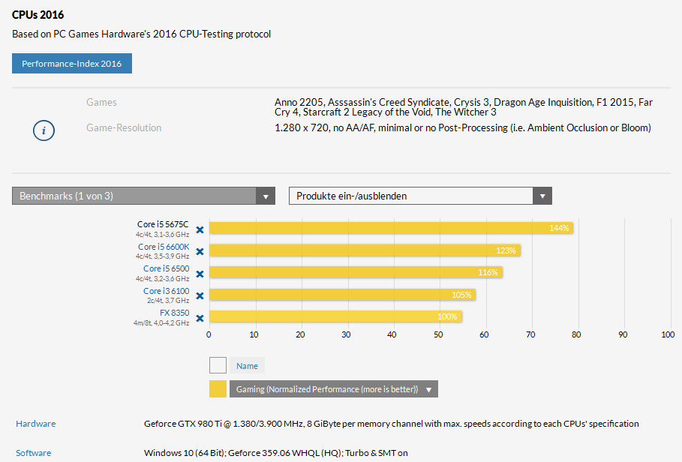Click the yellow Gaming legend swatch
682x462 pixels.
pyautogui.click(x=218, y=389)
